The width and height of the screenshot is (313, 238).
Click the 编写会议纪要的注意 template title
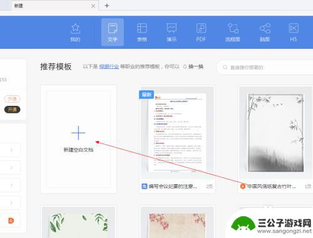173,186
